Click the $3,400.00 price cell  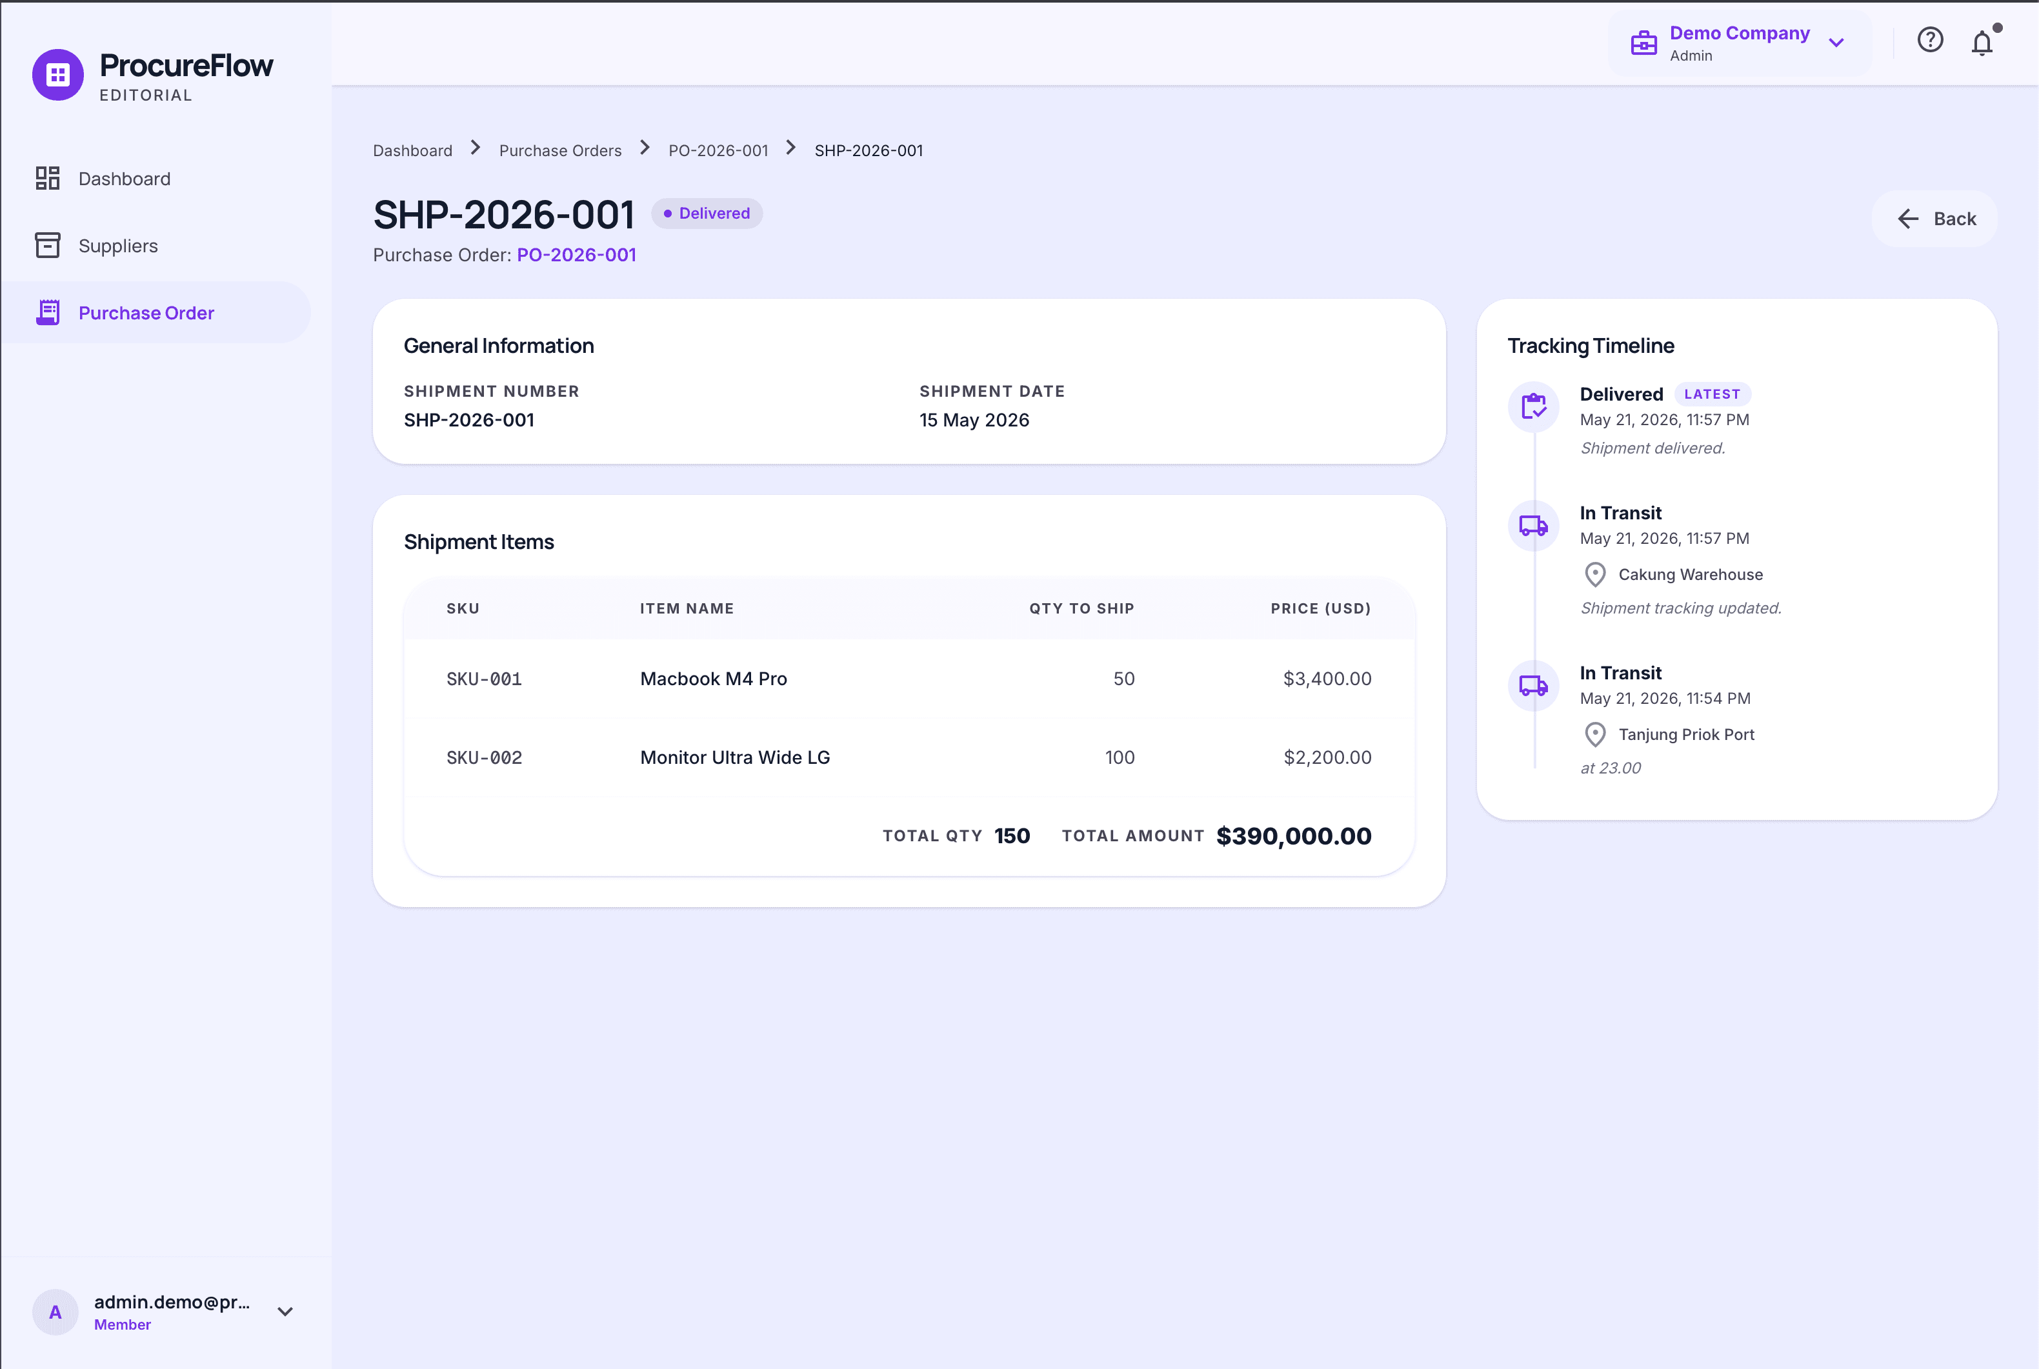tap(1327, 679)
